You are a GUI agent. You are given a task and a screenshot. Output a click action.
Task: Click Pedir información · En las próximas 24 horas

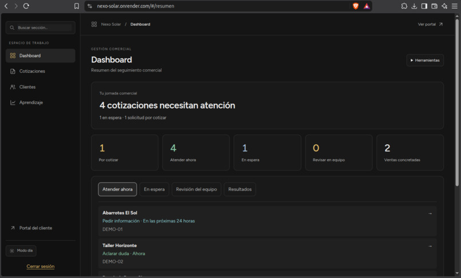(149, 221)
